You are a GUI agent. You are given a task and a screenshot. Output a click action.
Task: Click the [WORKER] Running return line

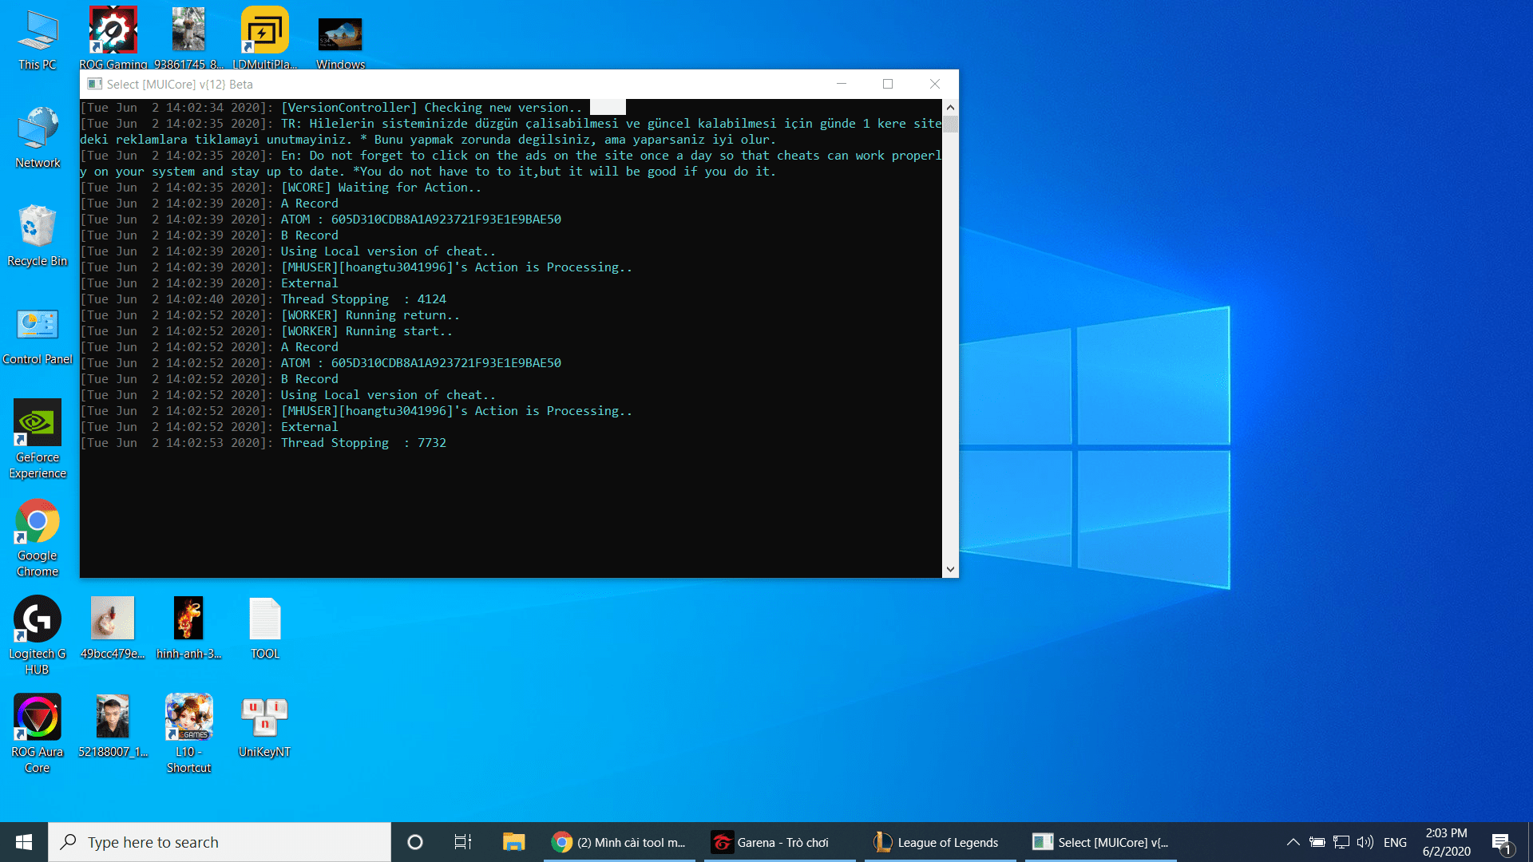pos(270,314)
